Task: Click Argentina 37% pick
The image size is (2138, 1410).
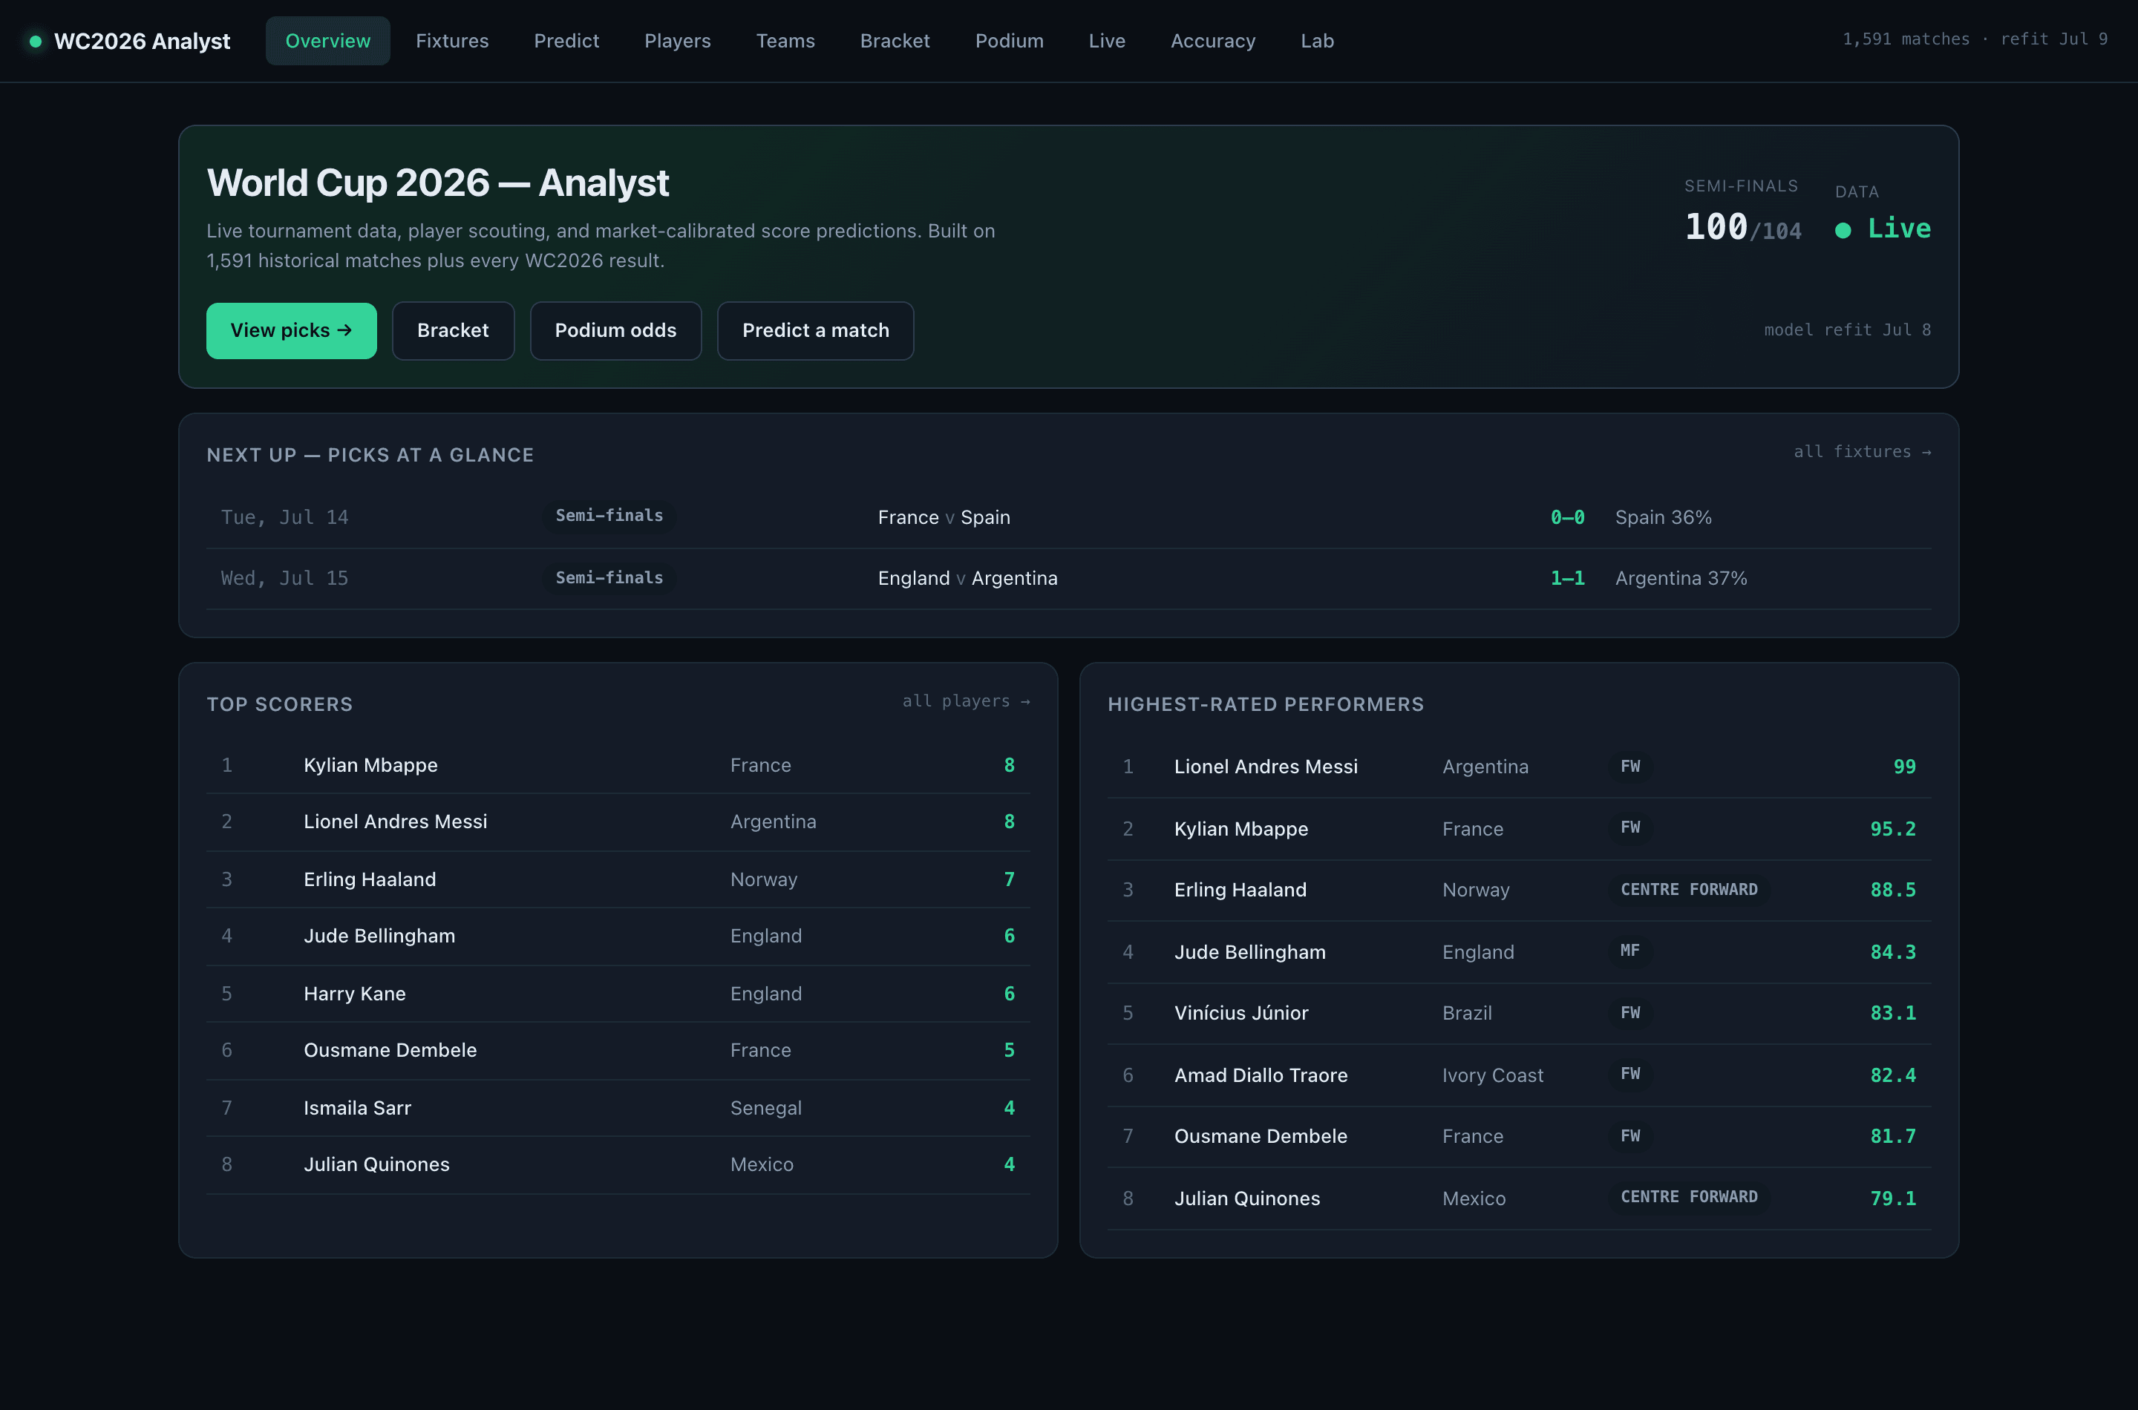Action: pyautogui.click(x=1681, y=578)
